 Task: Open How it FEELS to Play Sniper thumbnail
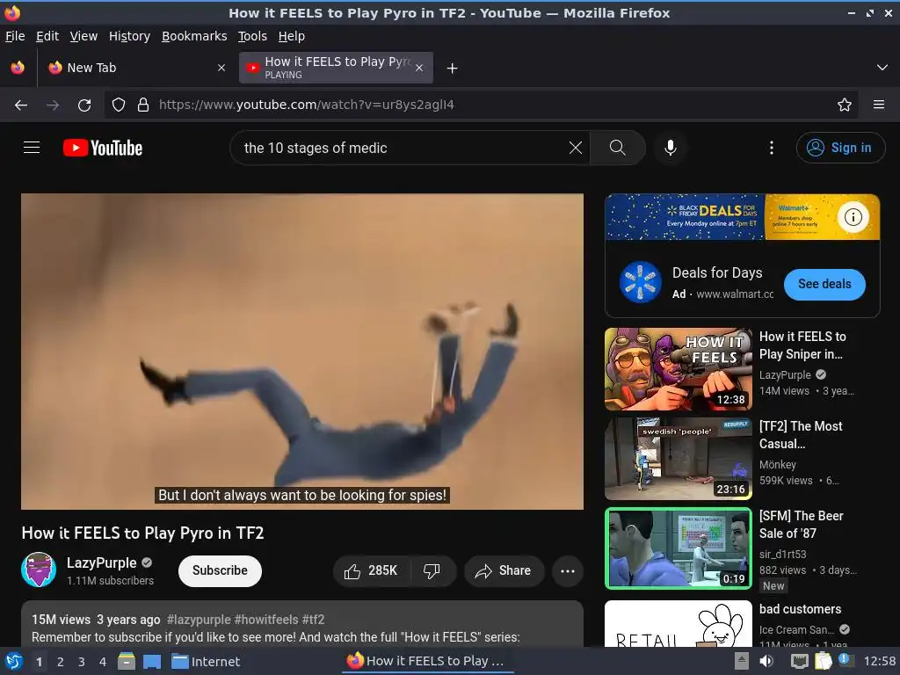(x=678, y=369)
